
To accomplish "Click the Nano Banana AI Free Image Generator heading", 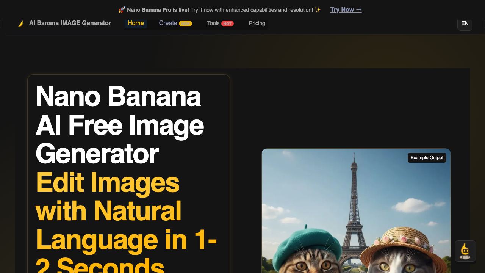I will coord(120,125).
